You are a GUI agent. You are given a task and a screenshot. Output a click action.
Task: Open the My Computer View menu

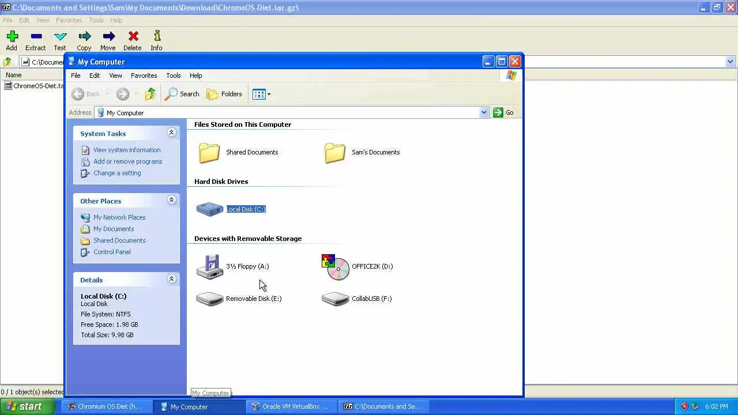[x=115, y=76]
